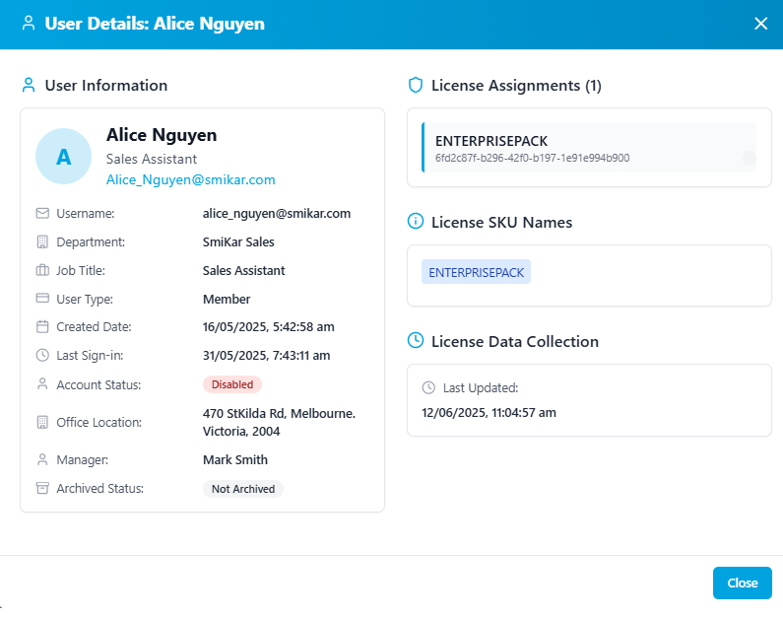Click the Not Archived status badge
The width and height of the screenshot is (783, 618).
click(x=243, y=489)
